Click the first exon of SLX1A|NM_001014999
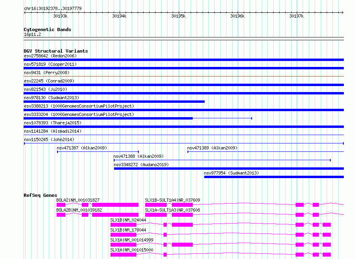This screenshot has width=355, height=259. pos(123,245)
